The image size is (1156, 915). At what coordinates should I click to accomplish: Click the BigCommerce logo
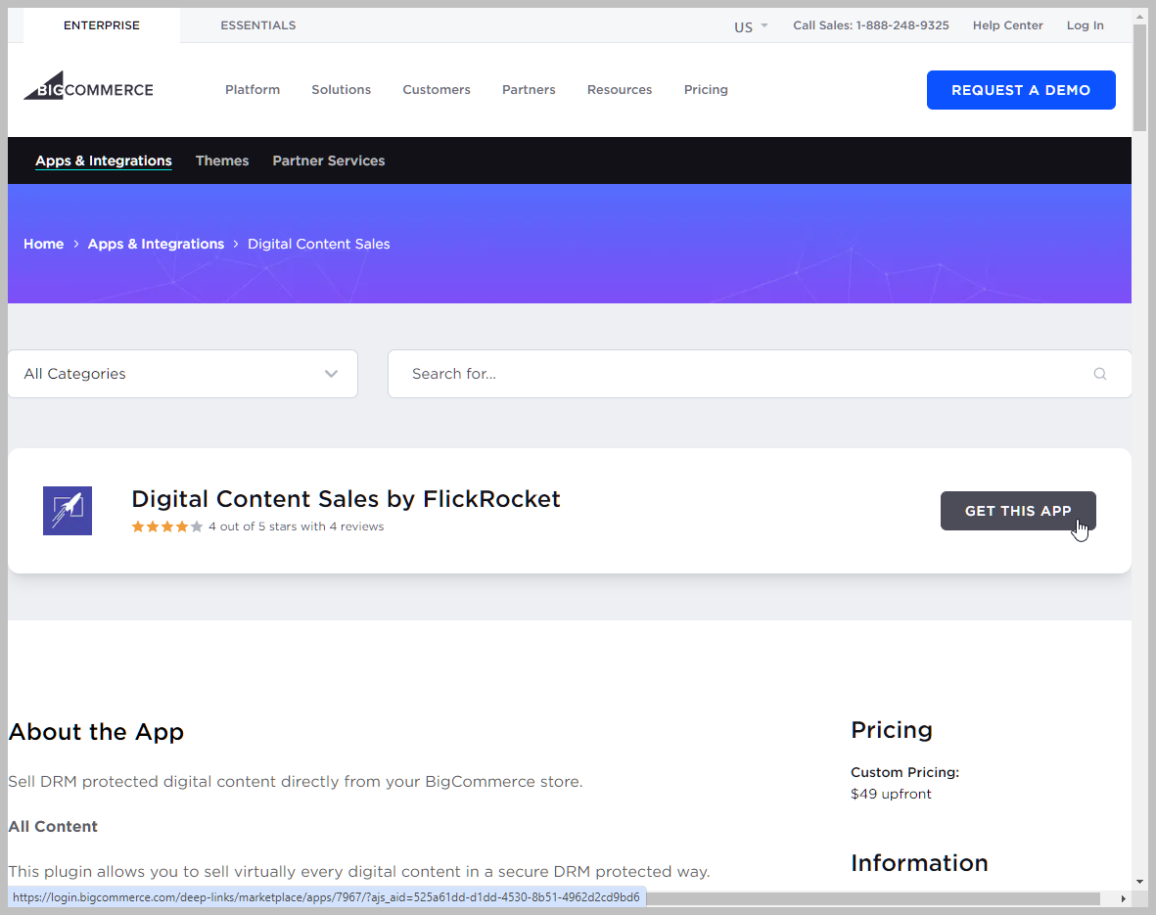pyautogui.click(x=88, y=87)
